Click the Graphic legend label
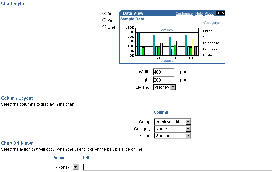The height and width of the screenshot is (172, 274). pyautogui.click(x=212, y=43)
